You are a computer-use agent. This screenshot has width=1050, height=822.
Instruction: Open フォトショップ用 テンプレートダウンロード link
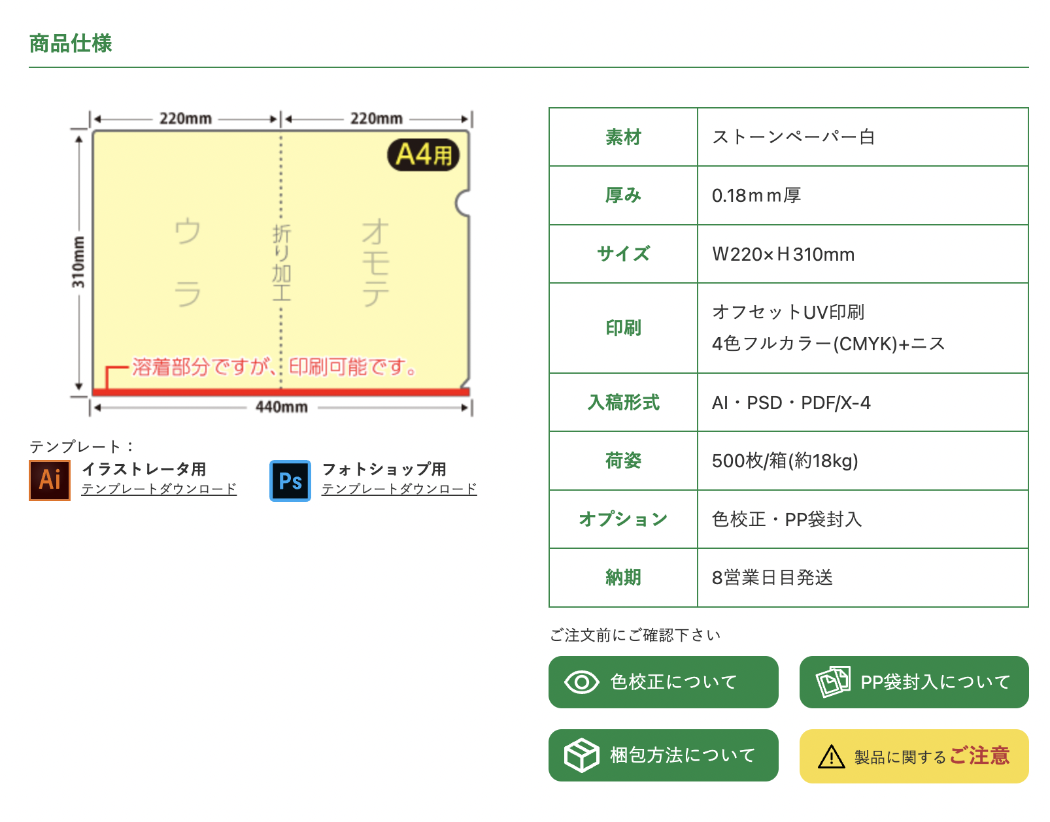click(399, 488)
